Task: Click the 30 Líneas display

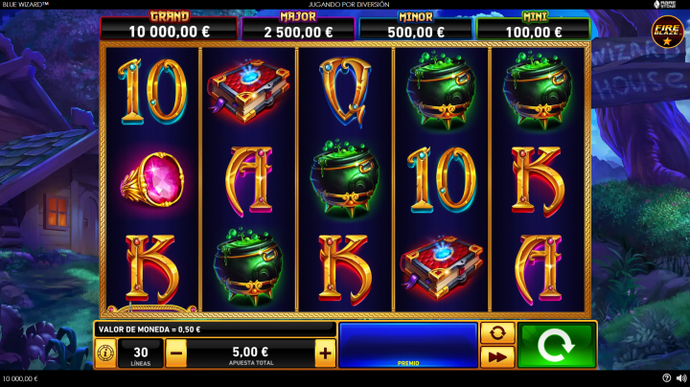Action: coord(141,353)
